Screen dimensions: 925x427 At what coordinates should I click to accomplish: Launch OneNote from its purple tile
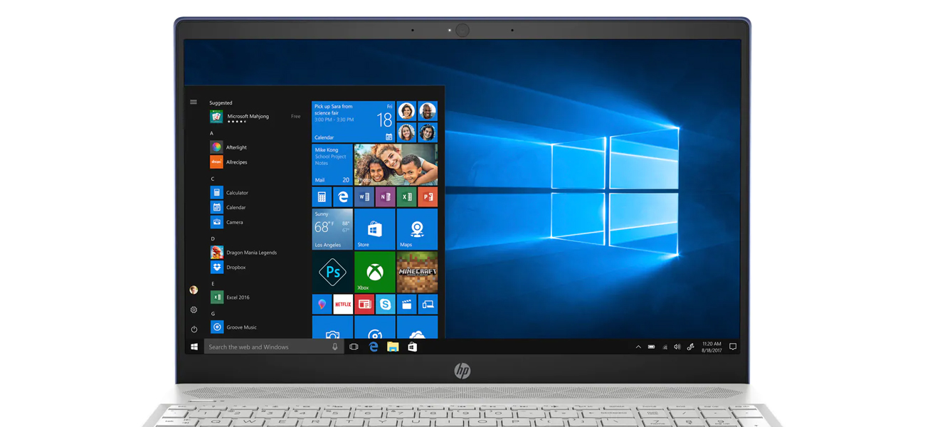[x=385, y=196]
